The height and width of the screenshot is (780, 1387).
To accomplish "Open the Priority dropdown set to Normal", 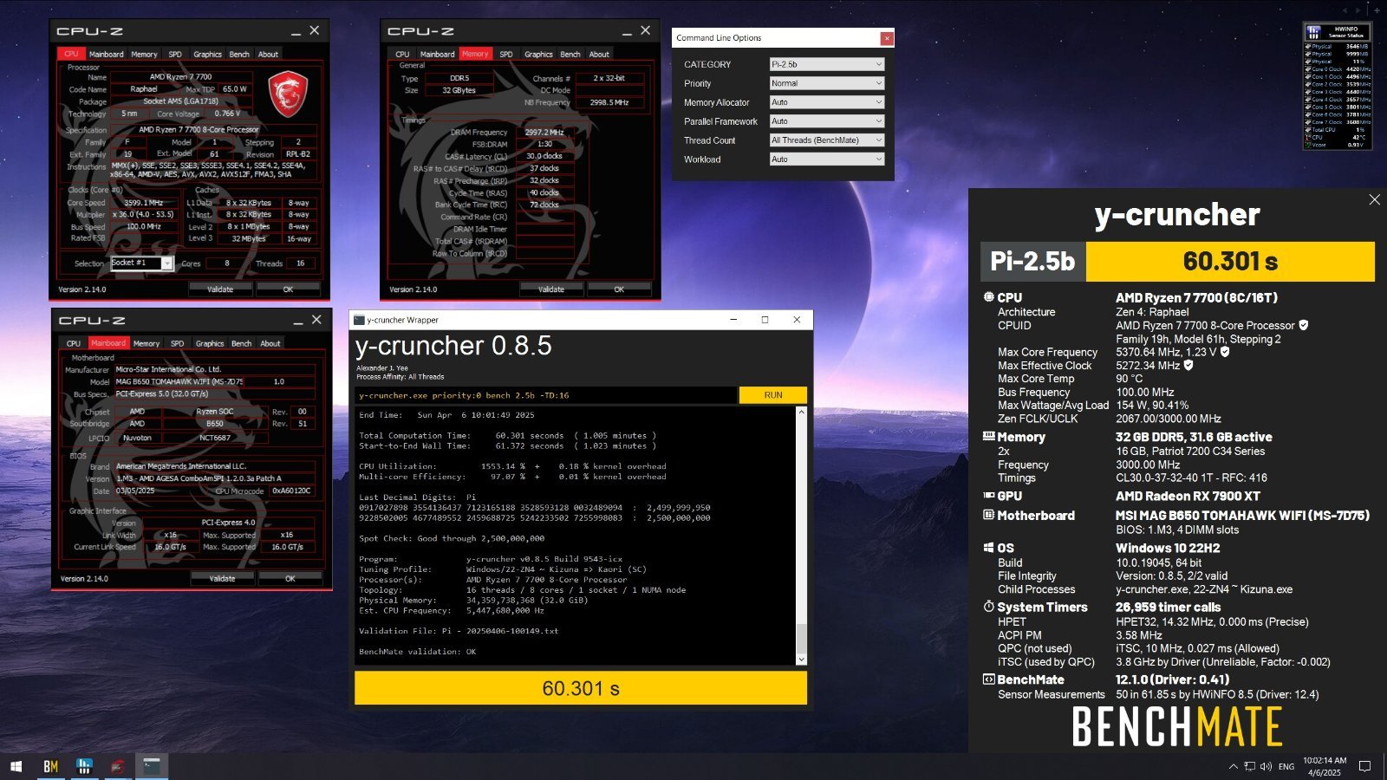I will (x=827, y=83).
